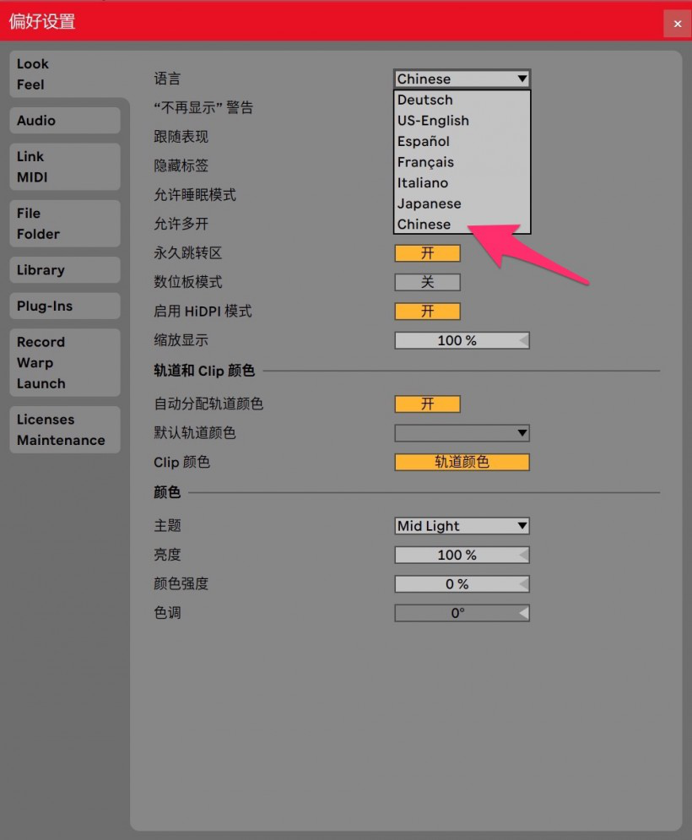Click the 颜色 section heading

point(167,492)
